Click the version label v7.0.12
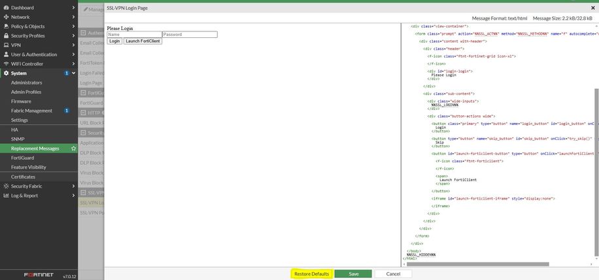This screenshot has width=599, height=280. [69, 277]
